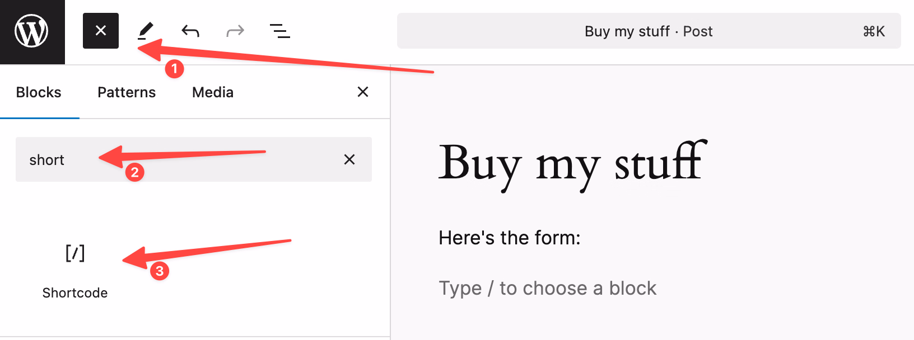Switch to the Patterns tab
Screen dimensions: 914x340
[x=127, y=92]
